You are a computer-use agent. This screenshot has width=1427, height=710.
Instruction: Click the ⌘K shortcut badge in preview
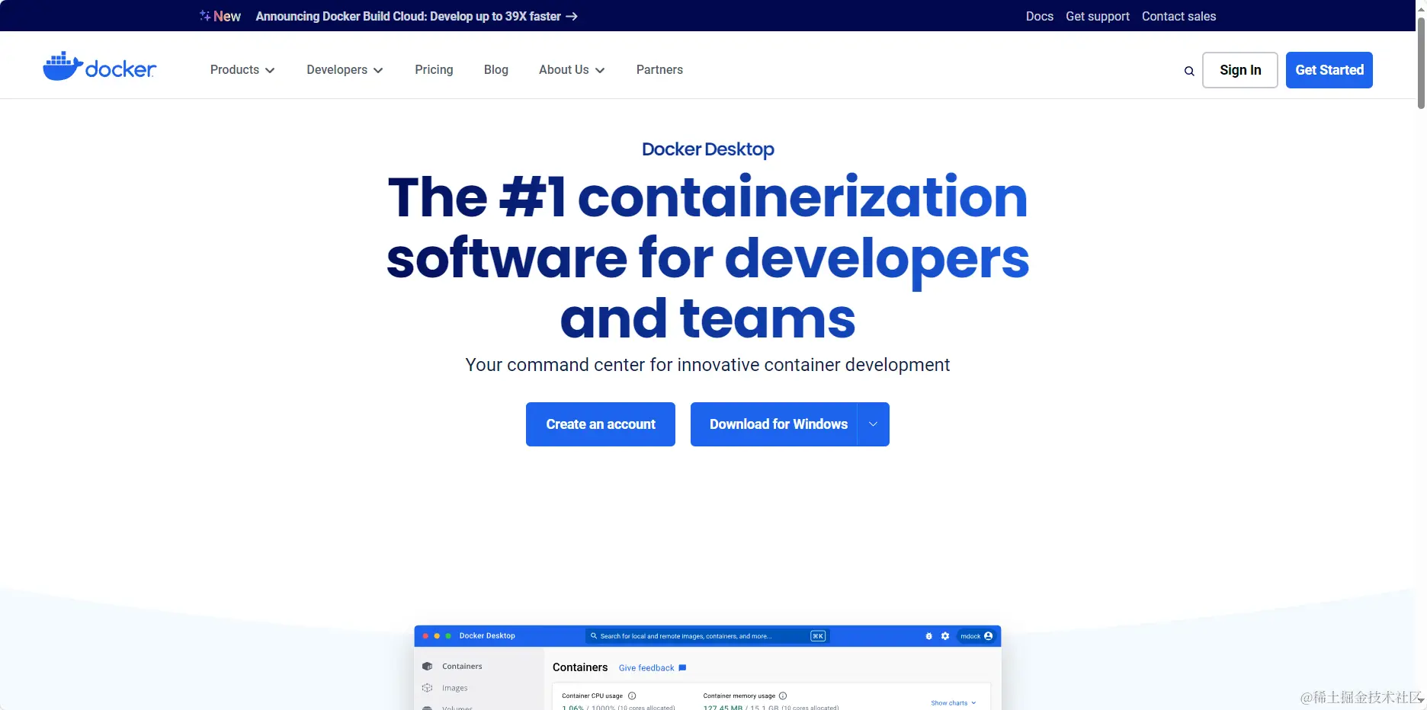[x=818, y=636]
